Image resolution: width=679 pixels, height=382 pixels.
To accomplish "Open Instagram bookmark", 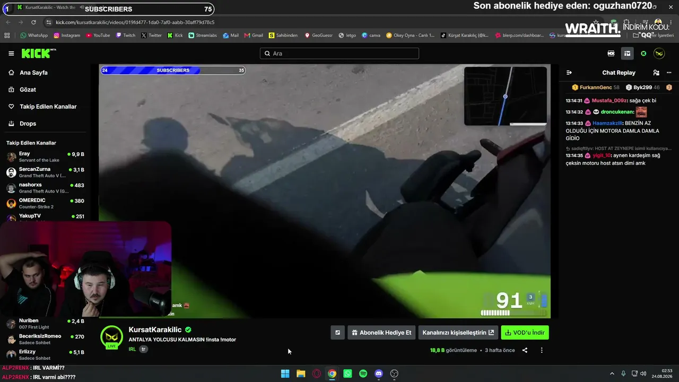I will click(x=66, y=36).
